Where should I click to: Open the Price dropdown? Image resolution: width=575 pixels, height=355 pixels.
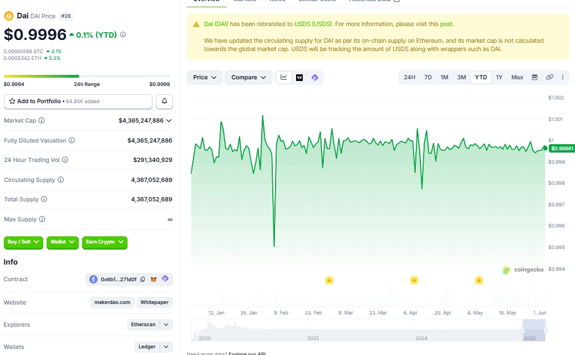[x=205, y=78]
